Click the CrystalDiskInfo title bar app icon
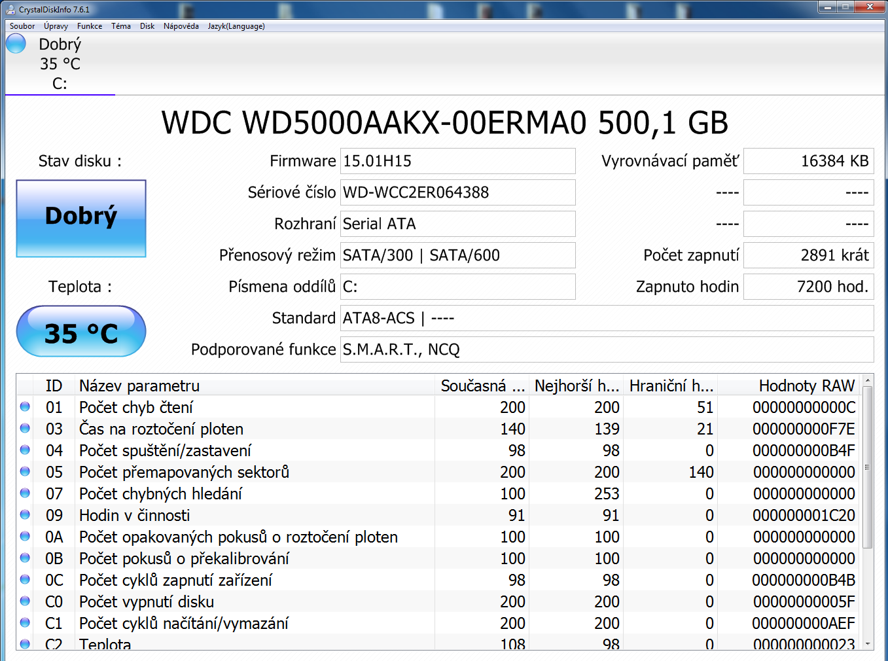The width and height of the screenshot is (888, 661). (10, 10)
